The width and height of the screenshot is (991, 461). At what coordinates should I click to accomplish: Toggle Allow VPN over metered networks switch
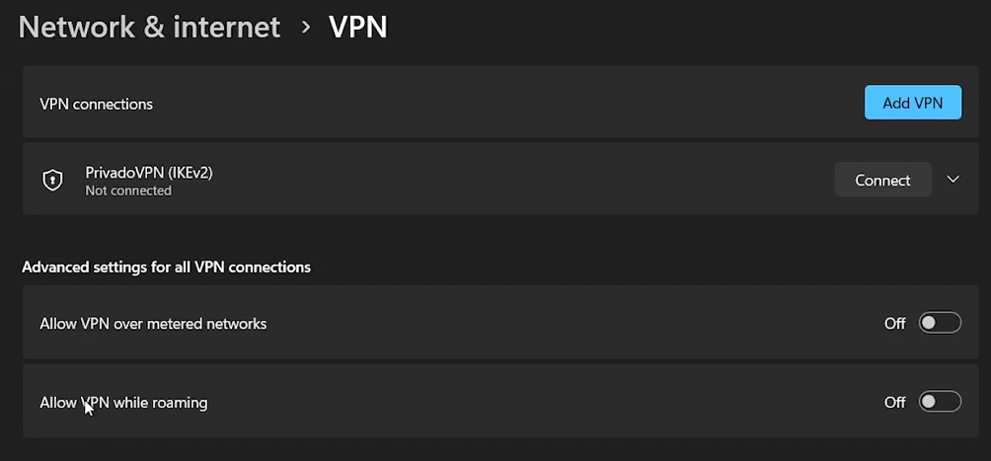939,323
